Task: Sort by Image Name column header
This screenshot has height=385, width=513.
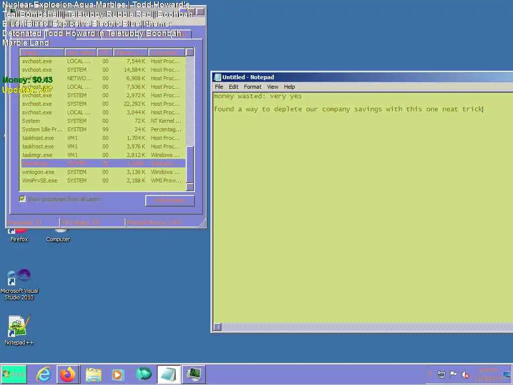Action: 42,52
